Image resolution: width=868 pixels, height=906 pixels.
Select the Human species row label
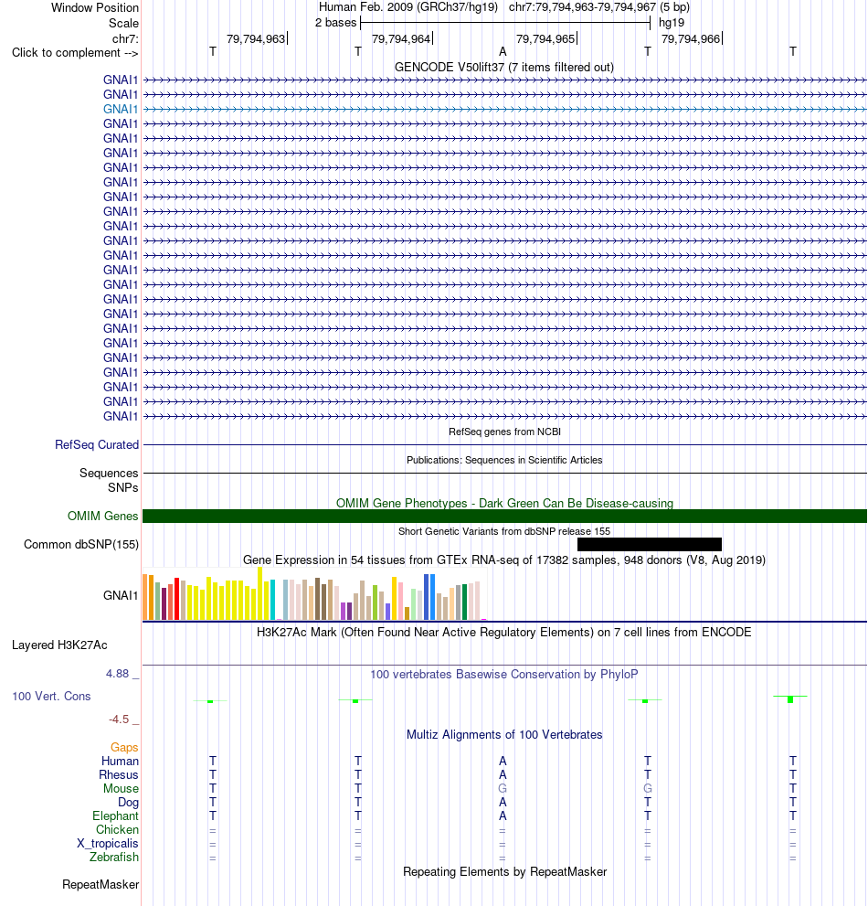(120, 761)
